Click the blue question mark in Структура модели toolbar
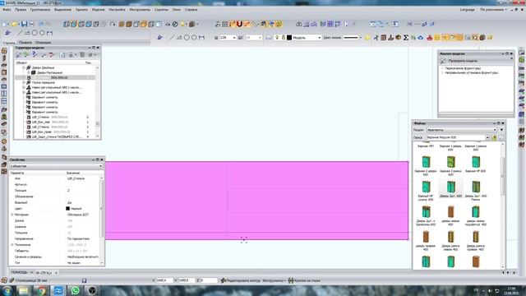The image size is (526, 296). (x=35, y=54)
